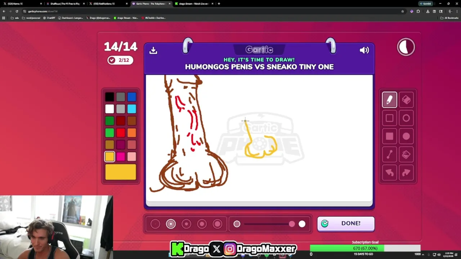461x259 pixels.
Task: Open the Chrome downloads icon
Action: [x=428, y=11]
